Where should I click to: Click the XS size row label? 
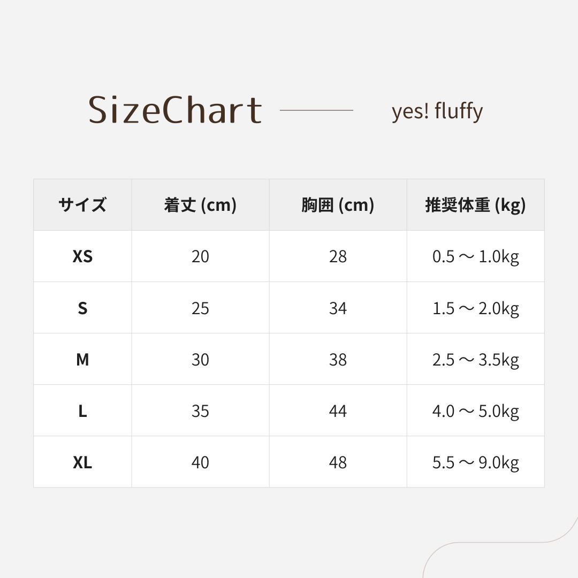pos(82,256)
